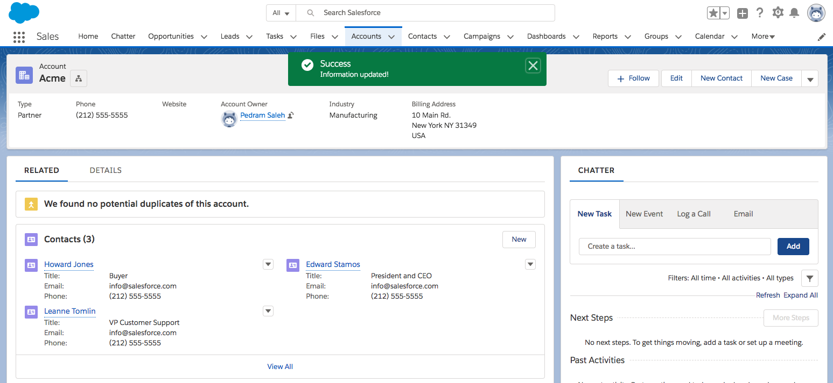Open Edward Stamos contact link
This screenshot has height=383, width=833.
[x=333, y=264]
